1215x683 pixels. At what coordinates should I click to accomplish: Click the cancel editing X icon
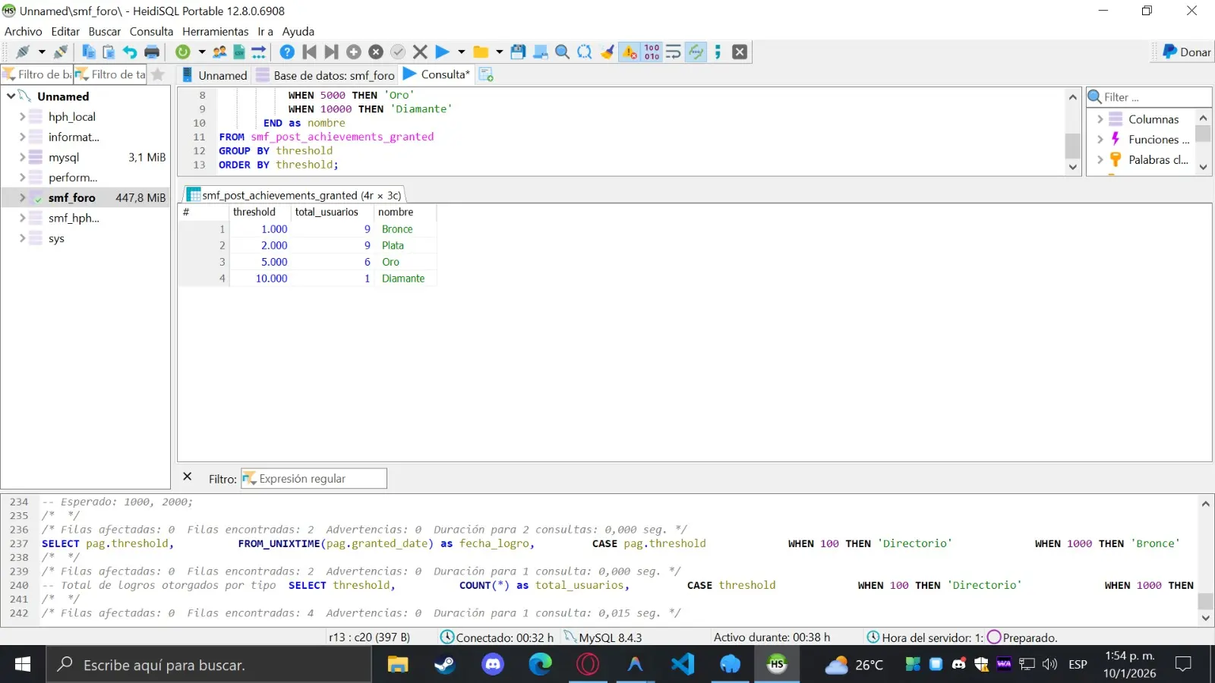[420, 52]
